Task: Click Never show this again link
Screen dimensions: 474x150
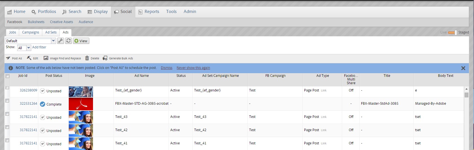Action: [x=193, y=68]
